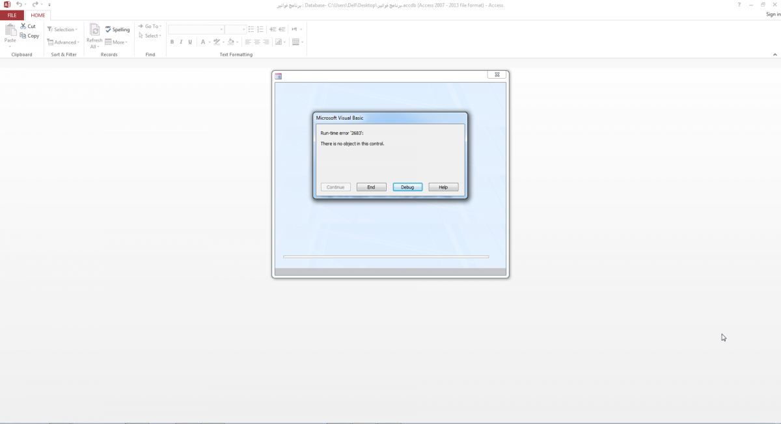Click the Paste clipboard icon
This screenshot has width=781, height=424.
[10, 30]
